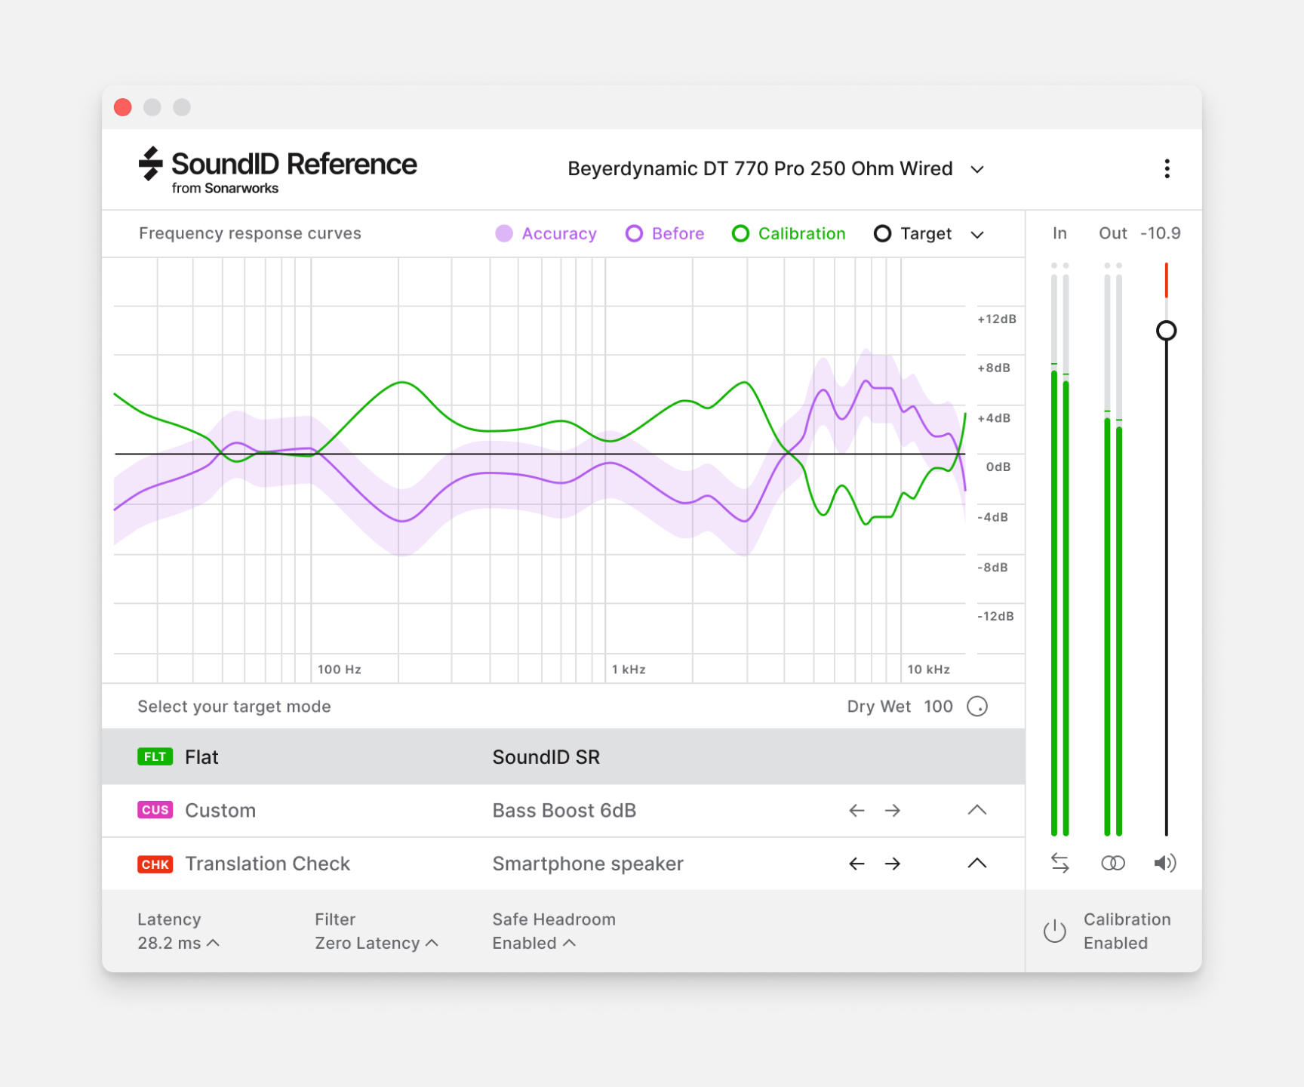The width and height of the screenshot is (1304, 1087).
Task: Expand the frequency response curves chevron
Action: [x=977, y=234]
